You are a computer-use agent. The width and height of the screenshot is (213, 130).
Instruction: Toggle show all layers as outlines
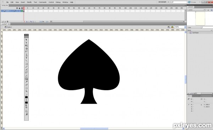[22, 8]
